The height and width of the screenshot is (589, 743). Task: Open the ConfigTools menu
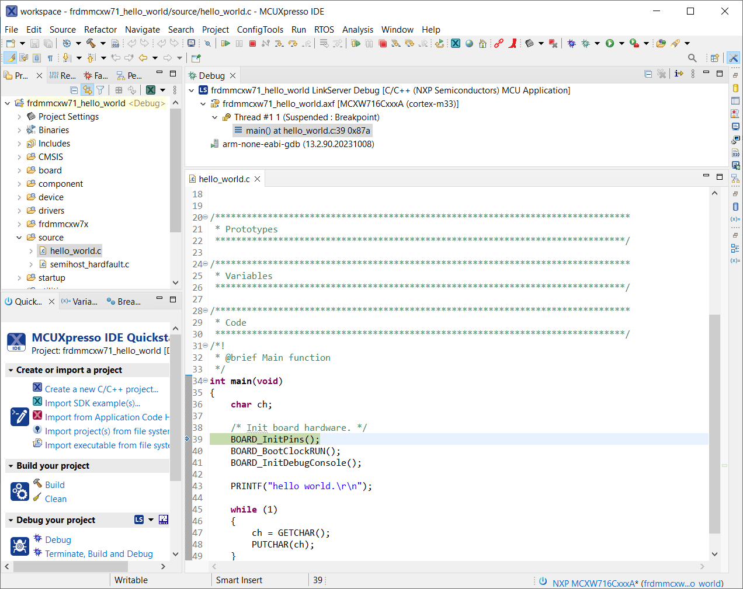click(x=260, y=30)
